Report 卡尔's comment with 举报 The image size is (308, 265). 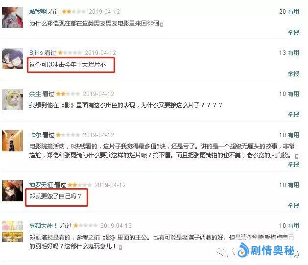(293, 165)
